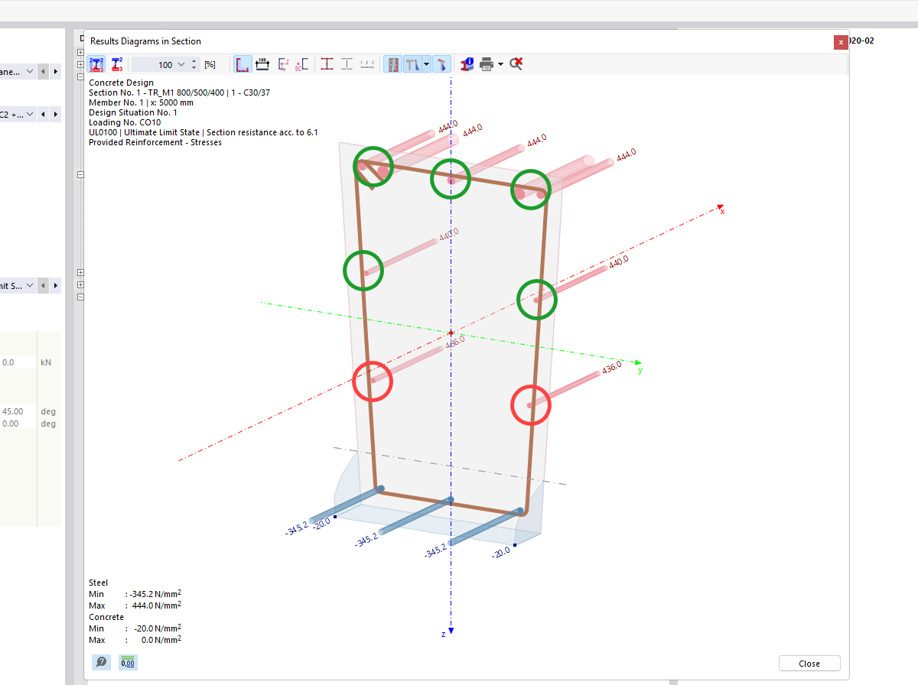Screen dimensions: 918x685
Task: Toggle the dimension lines icon labeled 100
Action: 262,64
